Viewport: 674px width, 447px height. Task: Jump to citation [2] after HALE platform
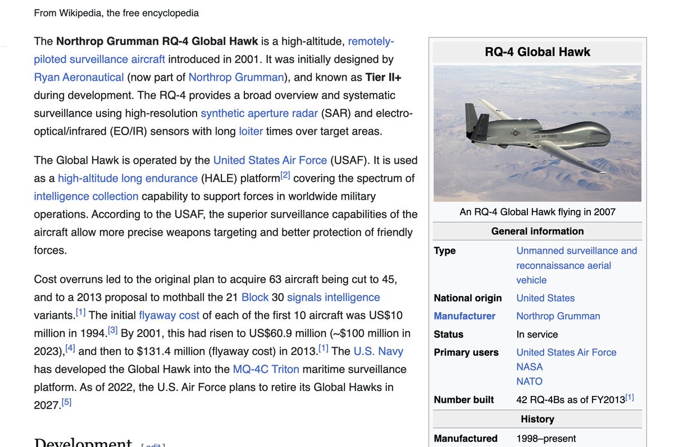[x=285, y=175]
